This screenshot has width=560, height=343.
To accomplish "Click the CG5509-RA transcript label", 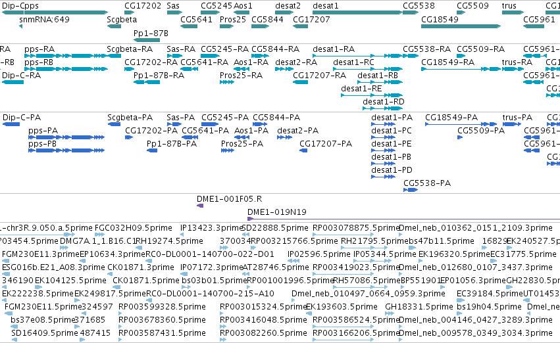I will (x=481, y=49).
